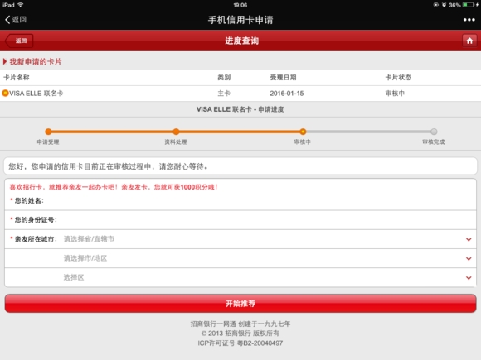Tap the 审核中 status in the card row

pos(395,94)
